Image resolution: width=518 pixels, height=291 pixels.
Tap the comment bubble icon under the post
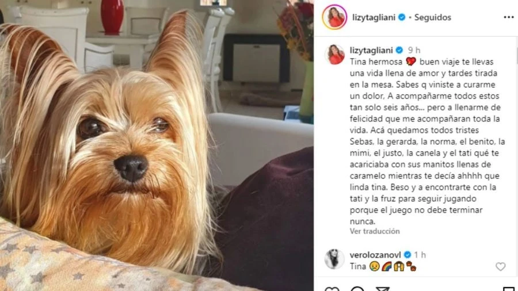(357, 289)
